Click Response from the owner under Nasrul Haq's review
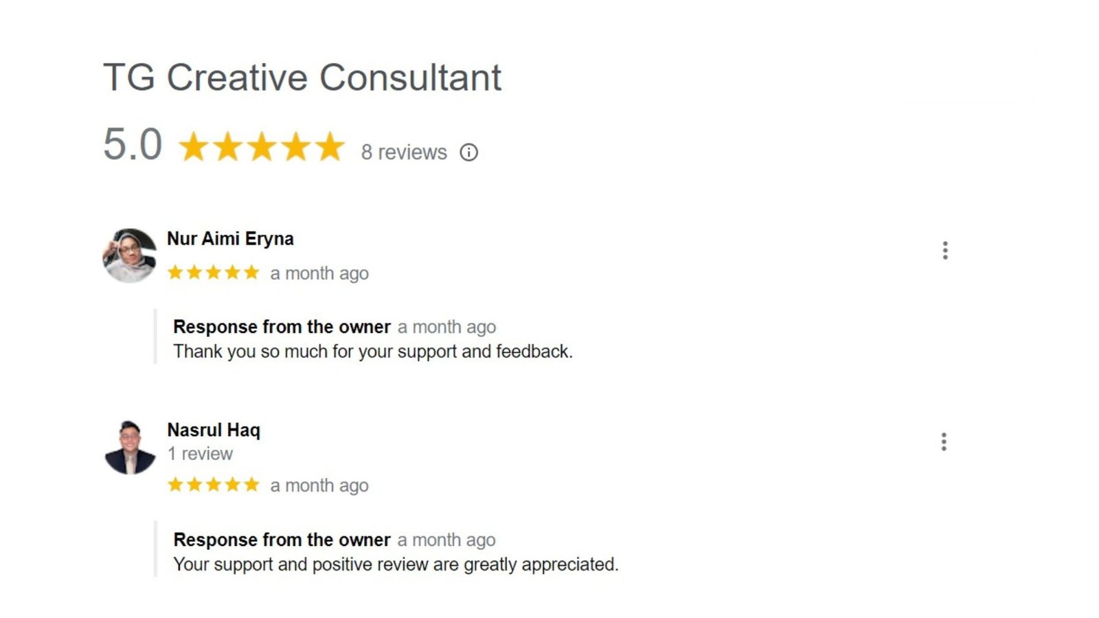 [x=282, y=540]
